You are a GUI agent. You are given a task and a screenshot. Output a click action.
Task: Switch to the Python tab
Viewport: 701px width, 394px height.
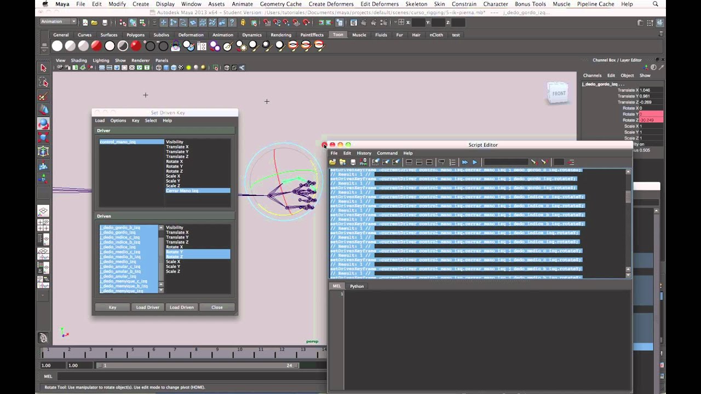click(357, 286)
